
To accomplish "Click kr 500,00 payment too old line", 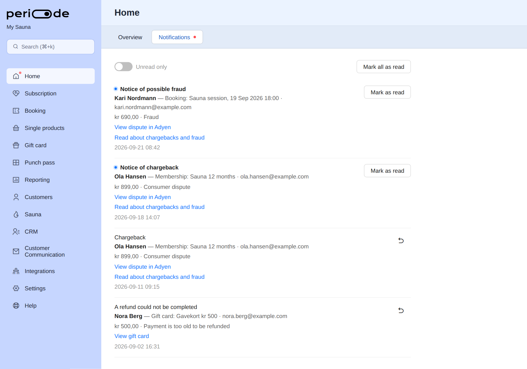I will (x=172, y=326).
